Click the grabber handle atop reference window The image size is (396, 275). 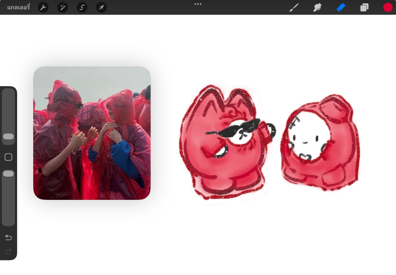click(92, 68)
